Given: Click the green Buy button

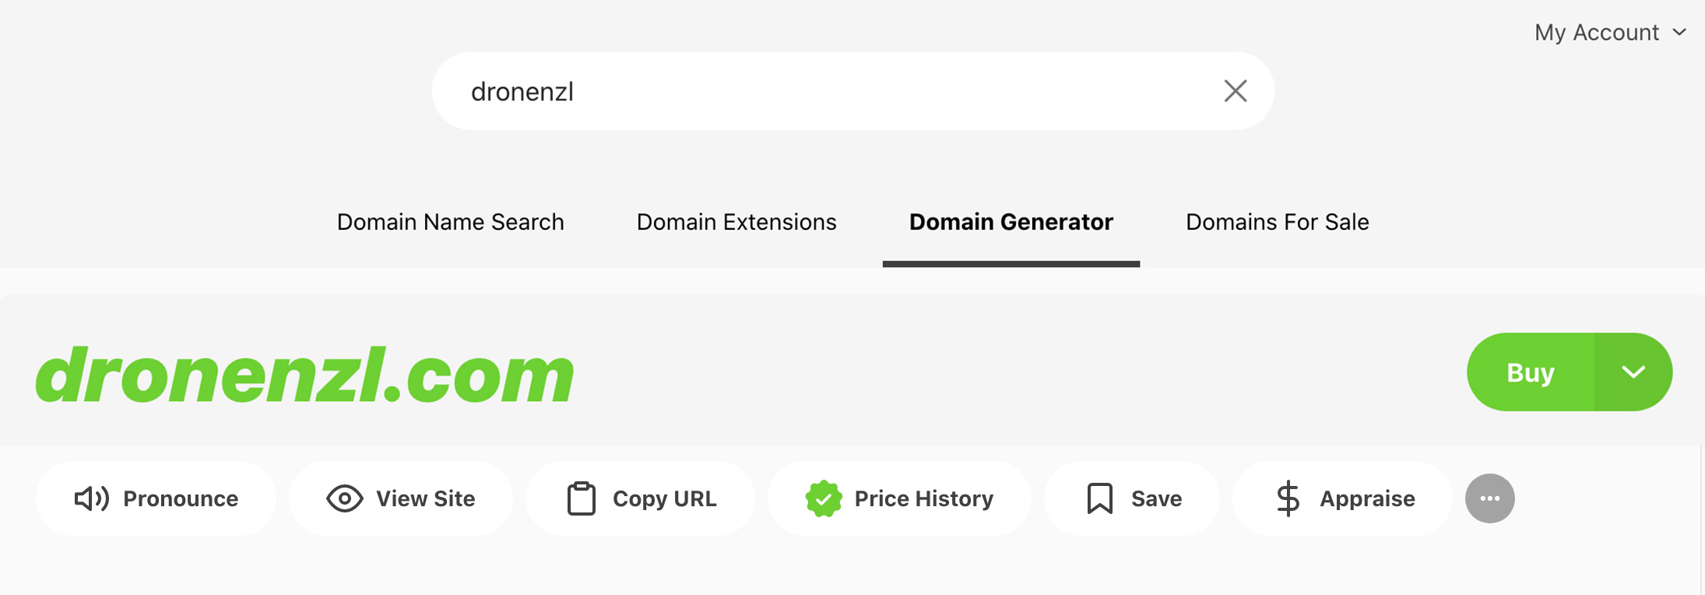Looking at the screenshot, I should (x=1531, y=371).
